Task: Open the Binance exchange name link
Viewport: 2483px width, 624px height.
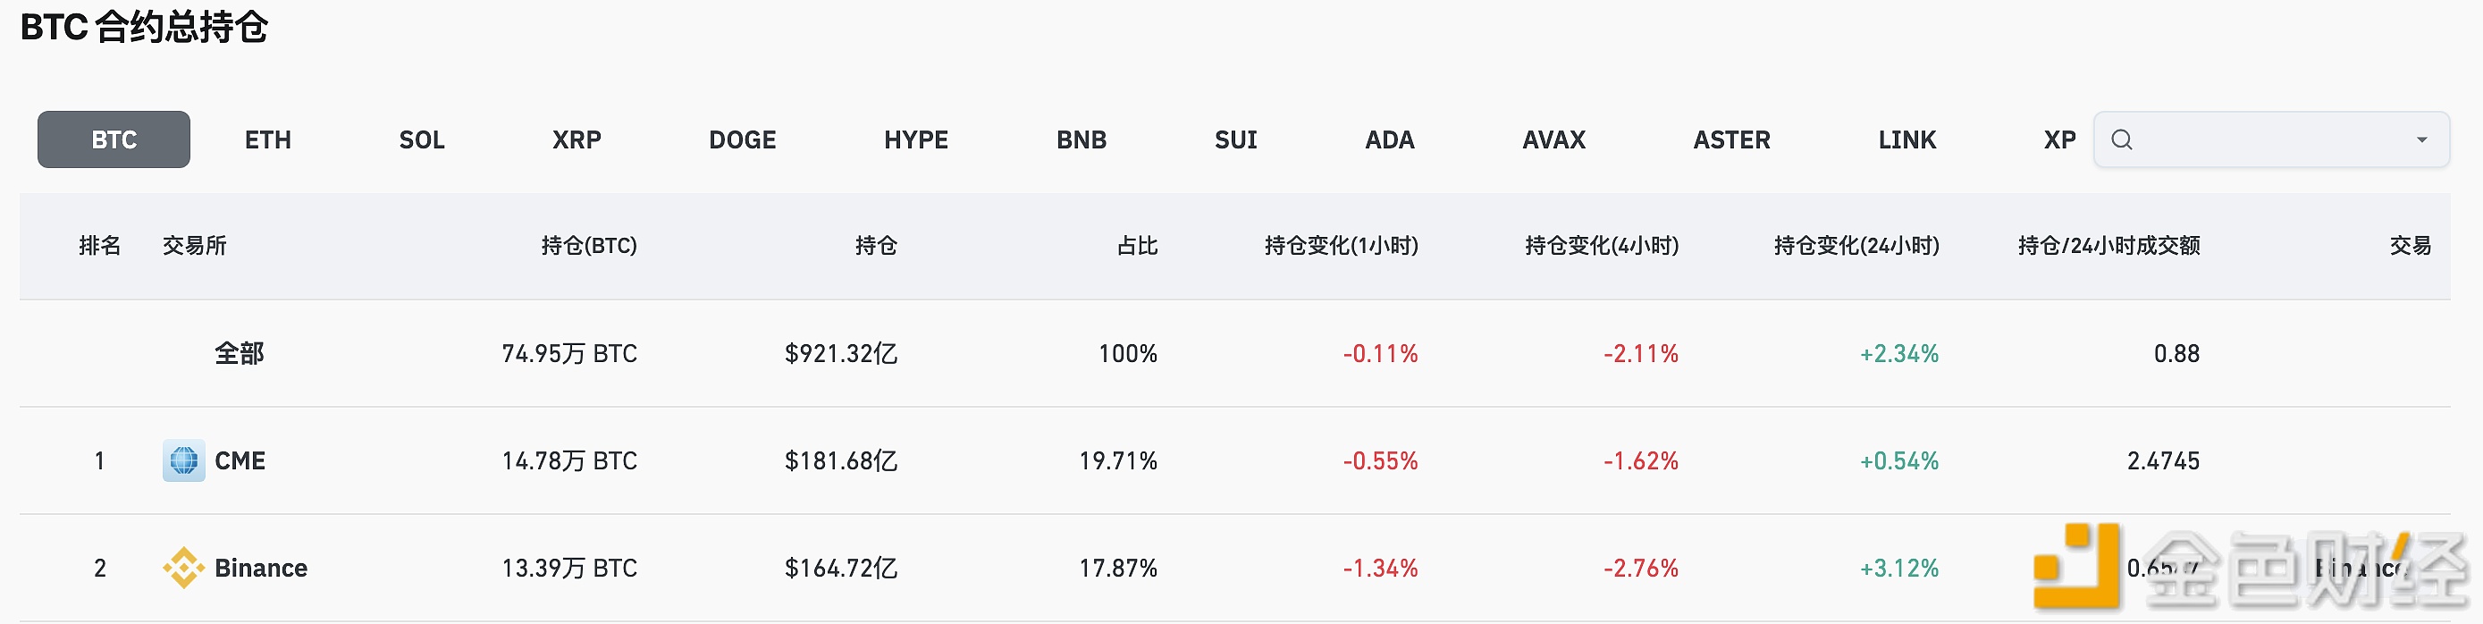Action: 261,568
